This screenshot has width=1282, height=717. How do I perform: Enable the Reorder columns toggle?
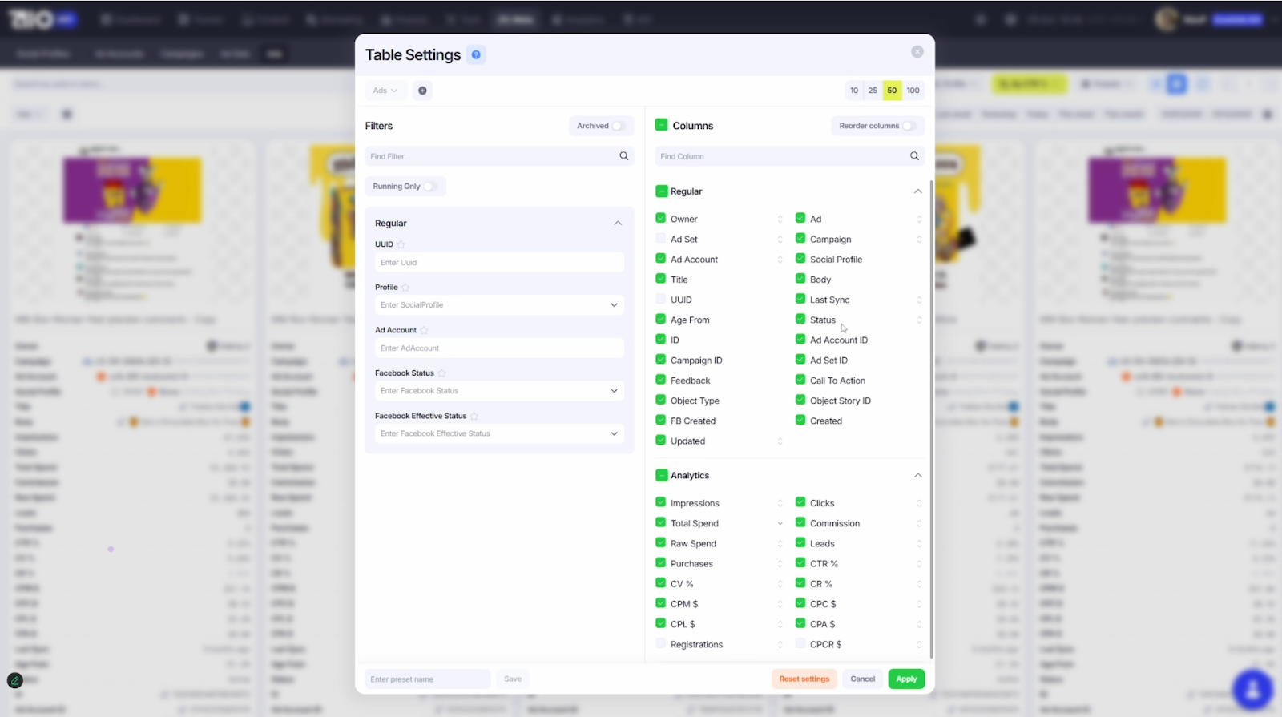pos(909,126)
